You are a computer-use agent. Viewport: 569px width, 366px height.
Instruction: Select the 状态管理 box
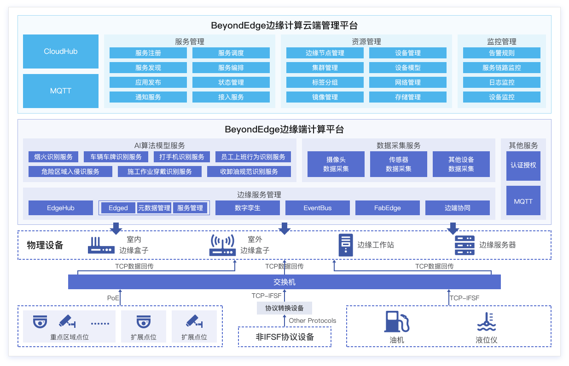231,82
